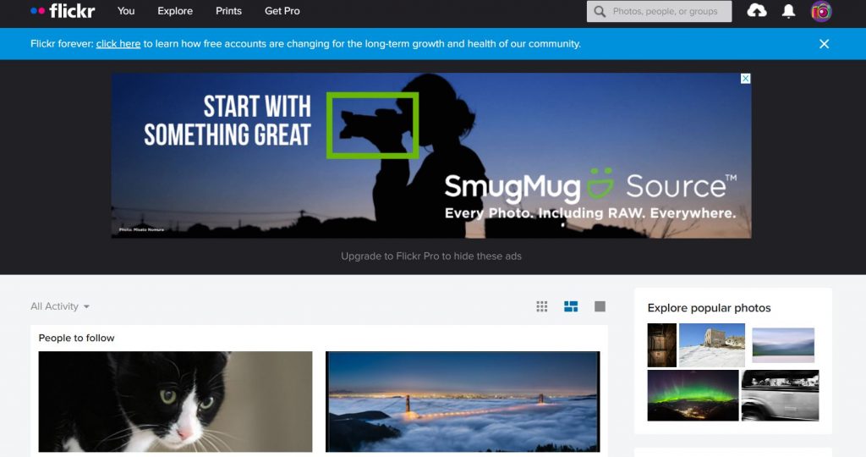
Task: Open the SmugMug Source advertisement
Action: [430, 155]
